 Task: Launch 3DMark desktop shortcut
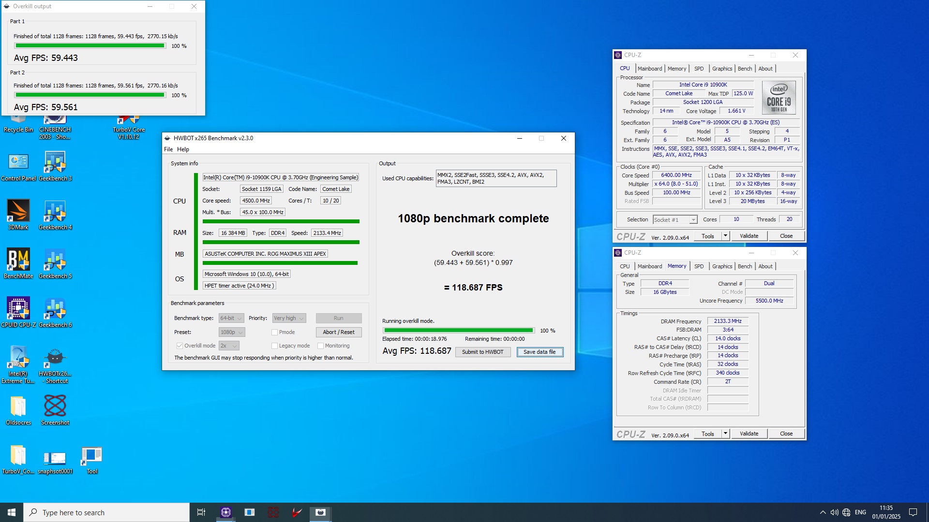18,215
